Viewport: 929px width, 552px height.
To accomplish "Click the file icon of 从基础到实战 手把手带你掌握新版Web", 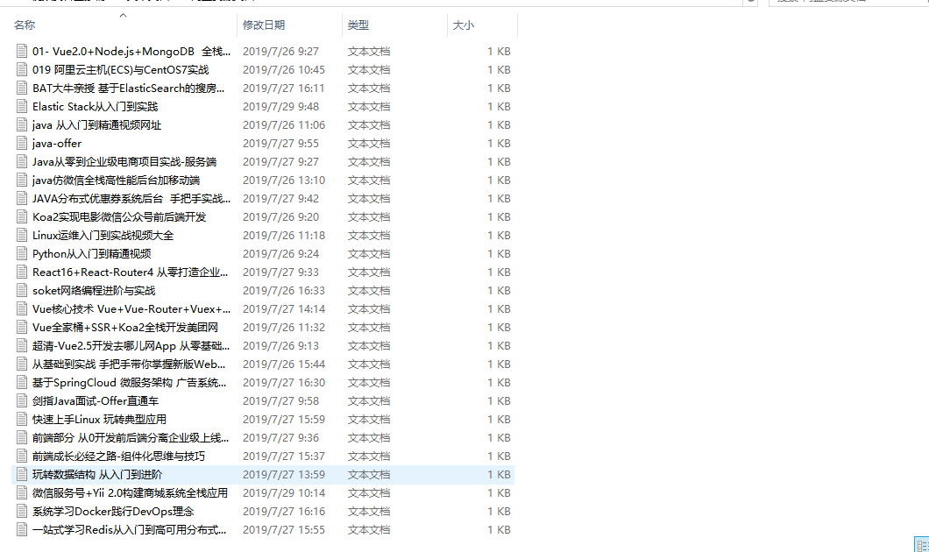I will coord(22,364).
